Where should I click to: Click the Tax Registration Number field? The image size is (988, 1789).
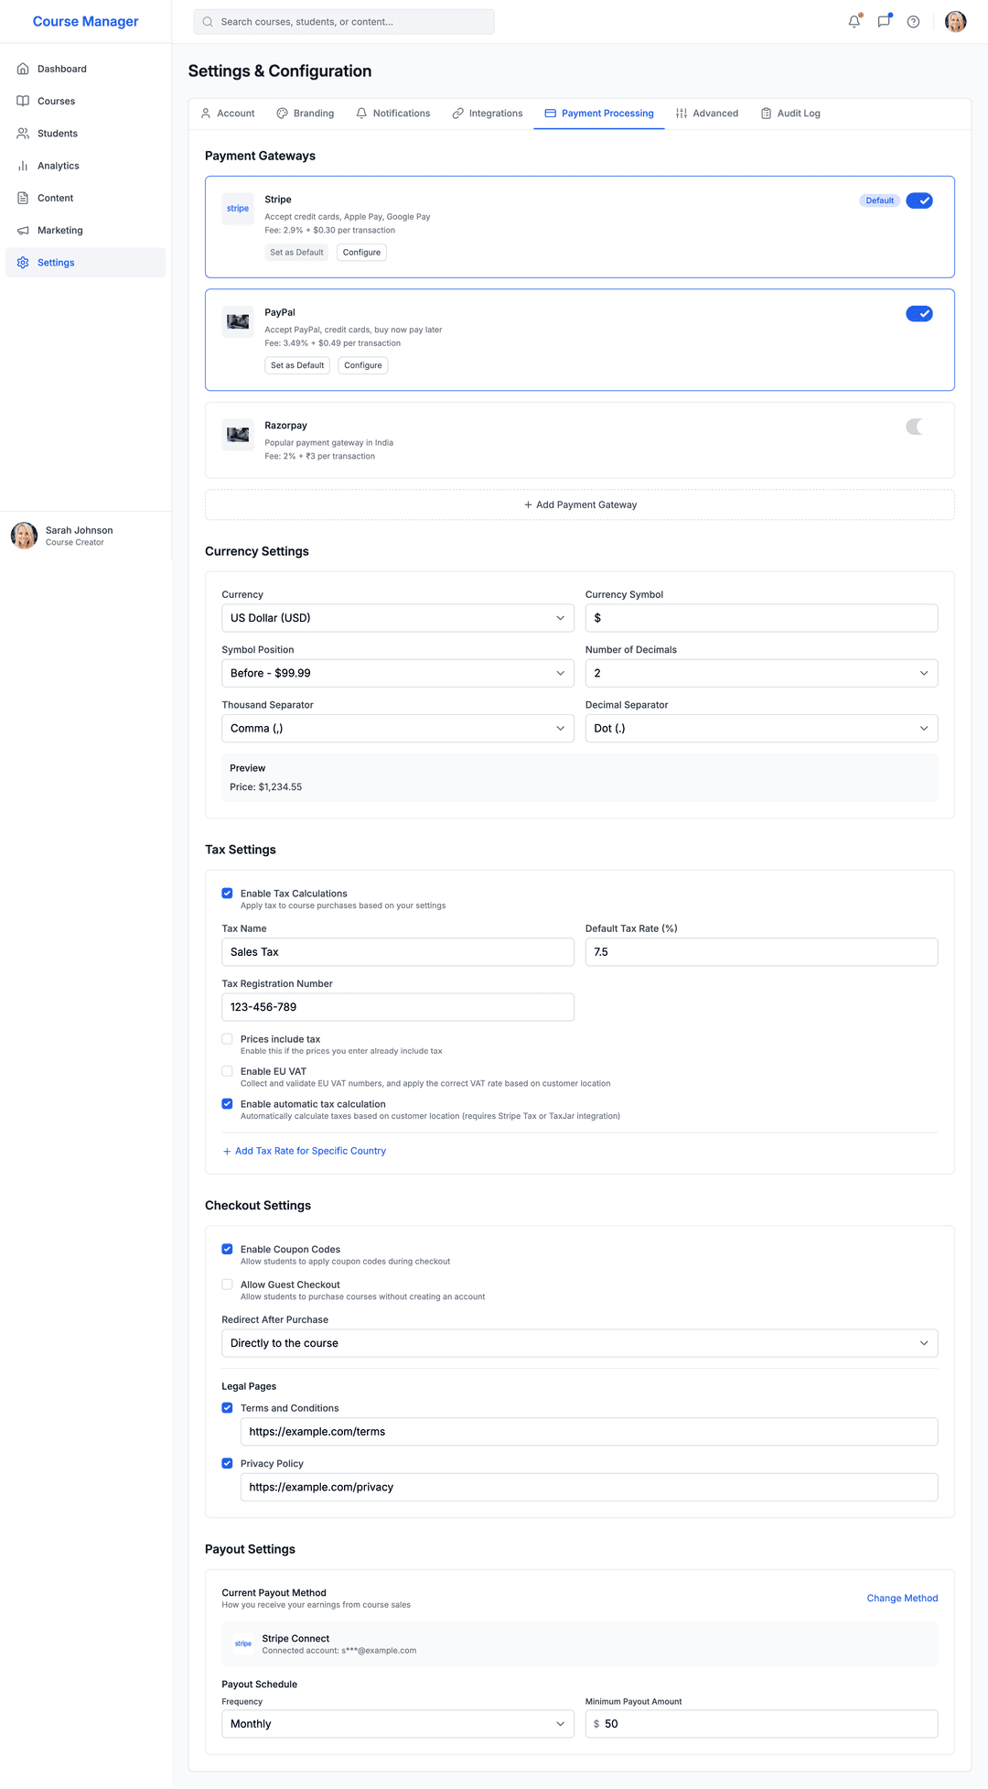[397, 1007]
